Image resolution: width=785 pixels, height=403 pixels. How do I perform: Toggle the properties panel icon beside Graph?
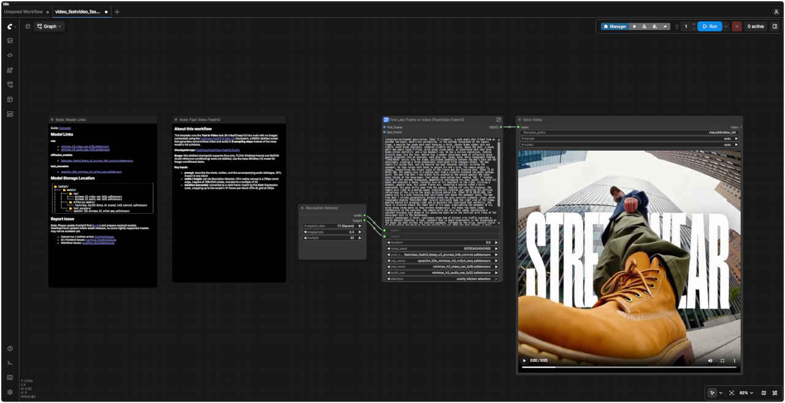pyautogui.click(x=28, y=26)
